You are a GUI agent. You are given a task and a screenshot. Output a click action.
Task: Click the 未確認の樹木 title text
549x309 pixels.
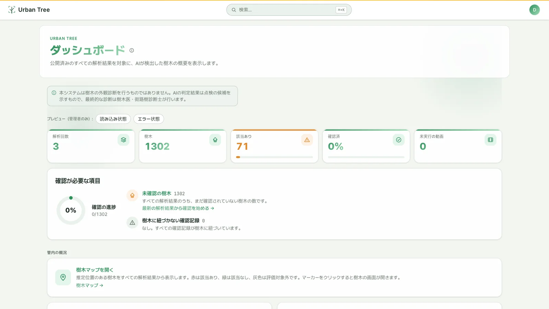click(156, 194)
